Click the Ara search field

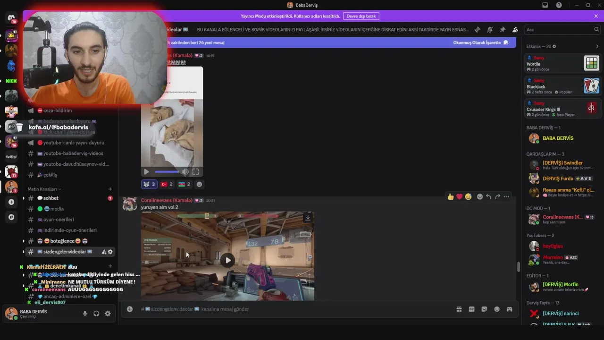pos(562,29)
